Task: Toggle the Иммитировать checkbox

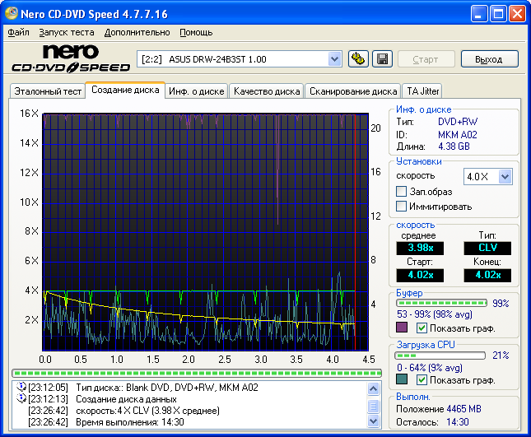Action: [x=402, y=207]
